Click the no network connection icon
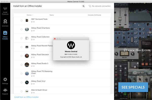Viewport: 152px width, 100px height. [90, 6]
